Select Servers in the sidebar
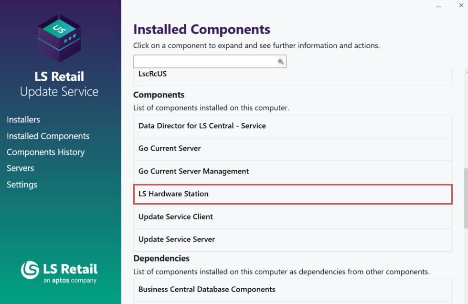Image resolution: width=468 pixels, height=304 pixels. [x=21, y=168]
